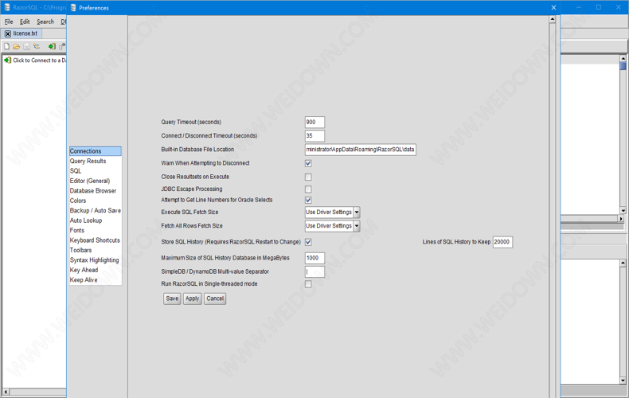Enable Run RazorSQL in Single-threaded mode

308,284
